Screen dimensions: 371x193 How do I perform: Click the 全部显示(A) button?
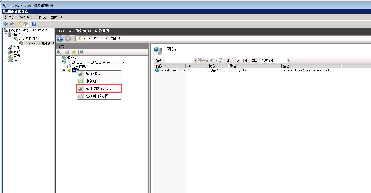click(229, 60)
